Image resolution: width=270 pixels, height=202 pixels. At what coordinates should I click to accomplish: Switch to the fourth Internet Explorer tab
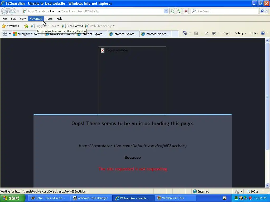tap(124, 34)
